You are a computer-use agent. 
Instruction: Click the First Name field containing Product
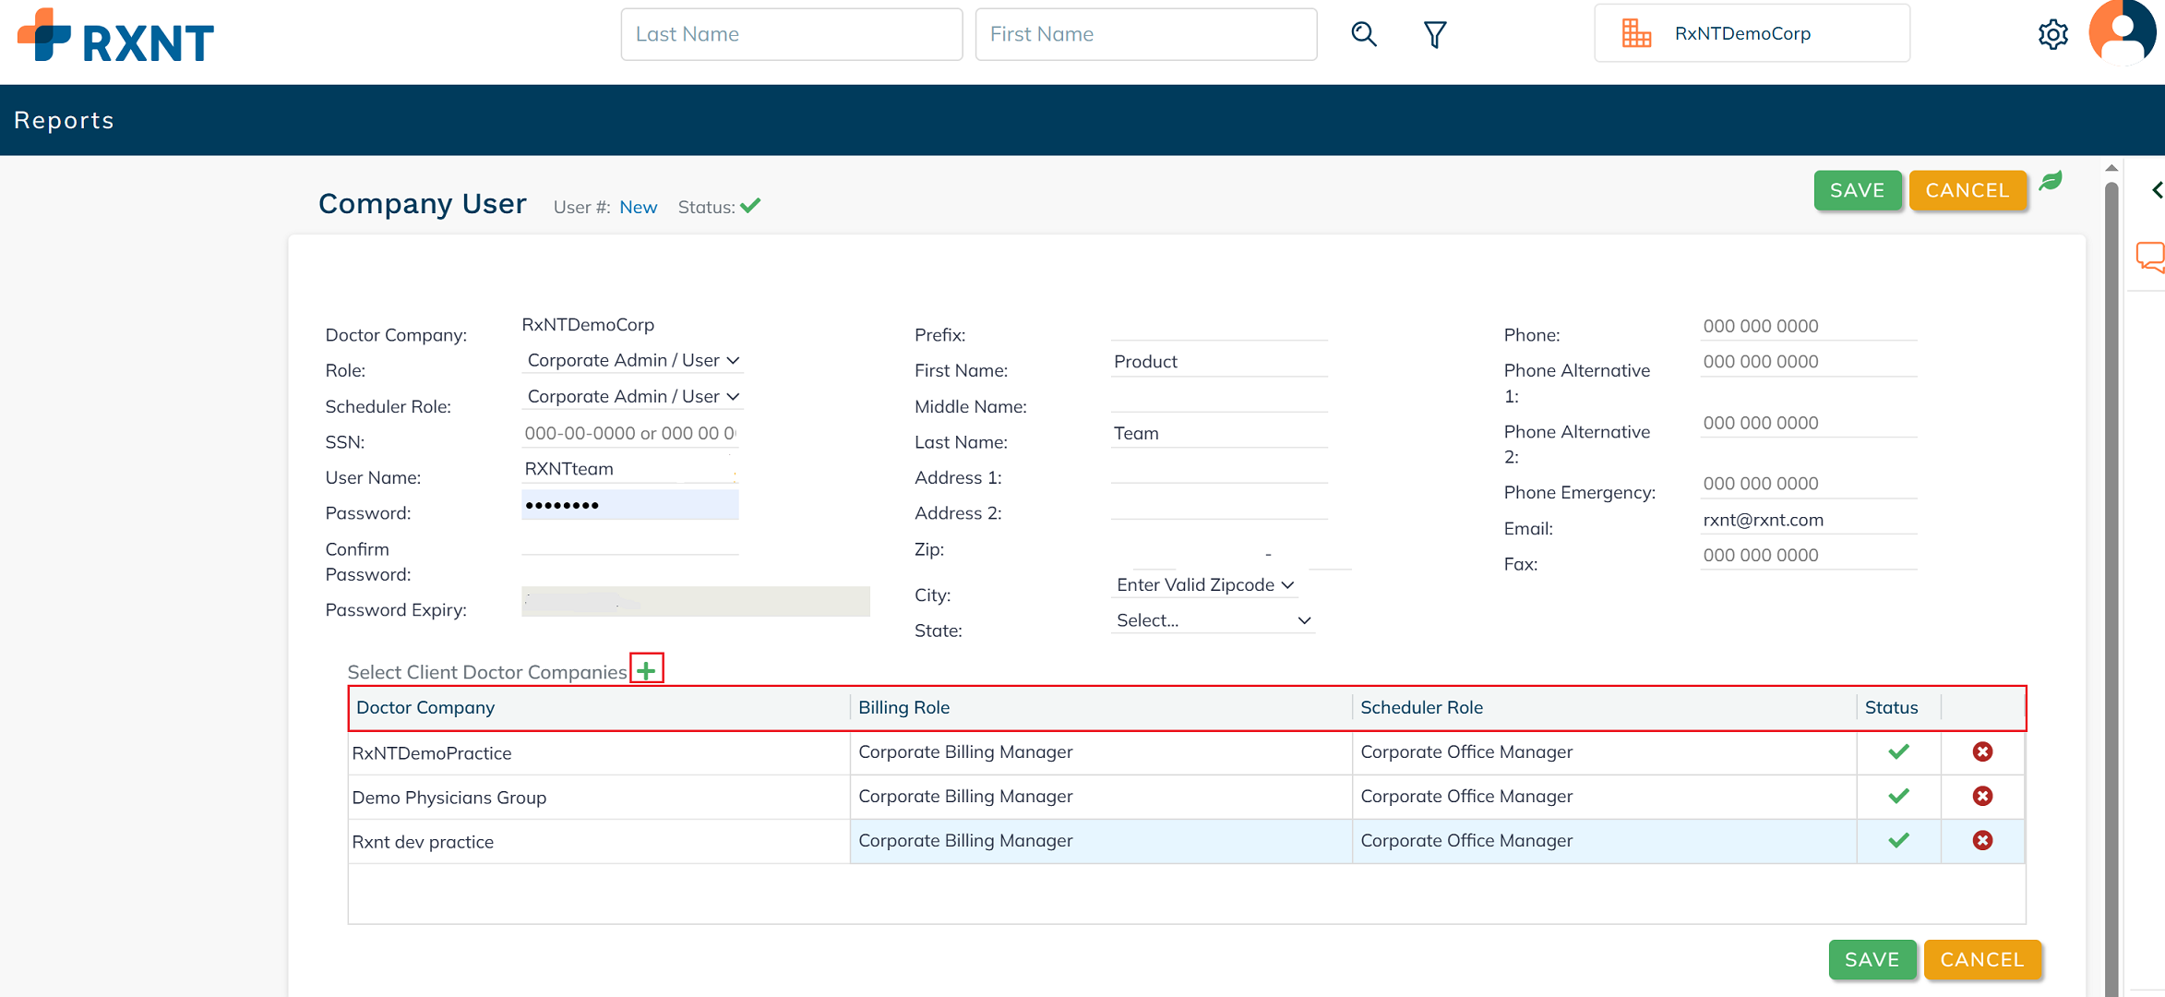[x=1219, y=362]
